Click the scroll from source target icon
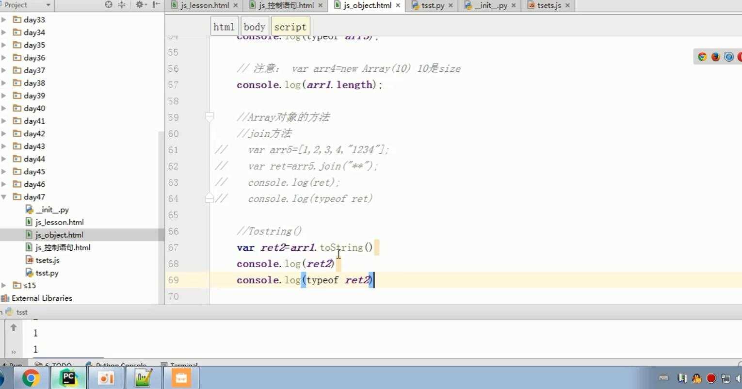This screenshot has height=389, width=742. [x=109, y=5]
